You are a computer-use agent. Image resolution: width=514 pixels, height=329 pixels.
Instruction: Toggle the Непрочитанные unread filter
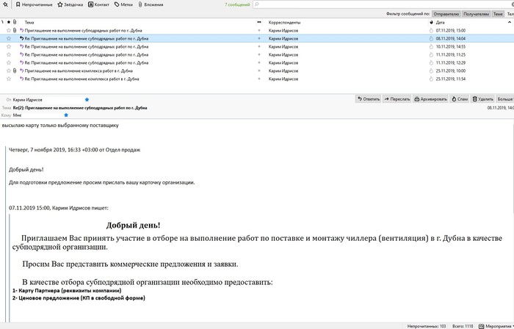tap(34, 4)
